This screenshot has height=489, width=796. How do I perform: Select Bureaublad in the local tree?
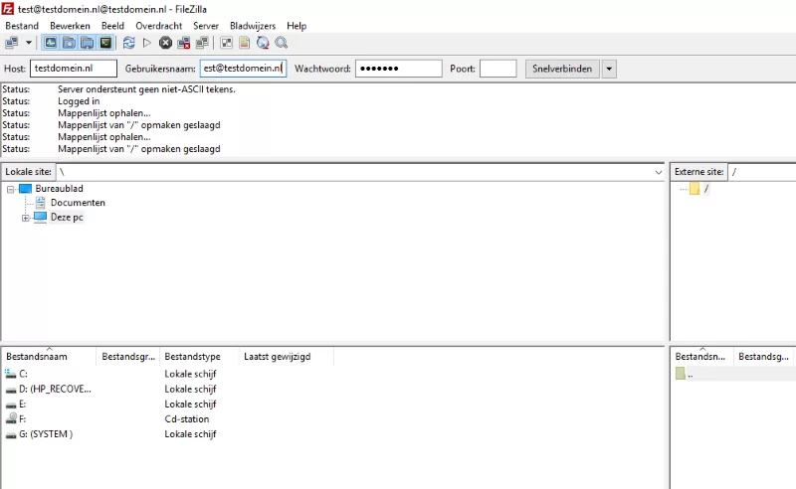click(59, 189)
